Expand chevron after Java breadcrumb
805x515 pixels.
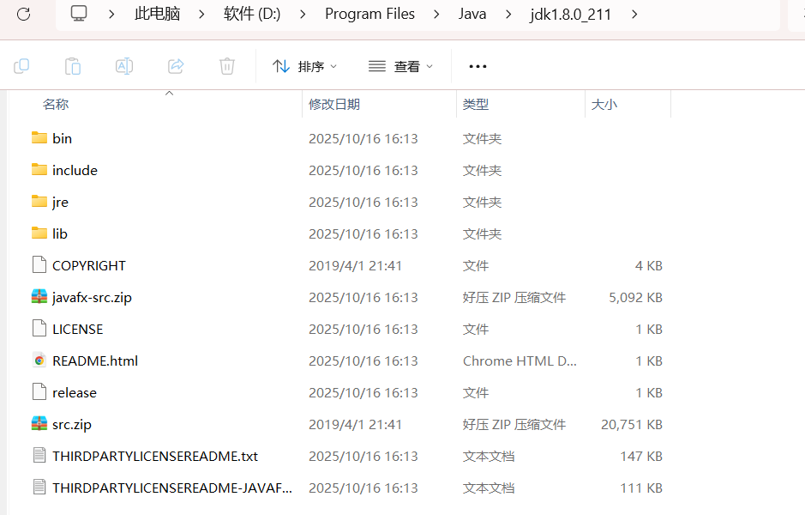click(x=508, y=15)
